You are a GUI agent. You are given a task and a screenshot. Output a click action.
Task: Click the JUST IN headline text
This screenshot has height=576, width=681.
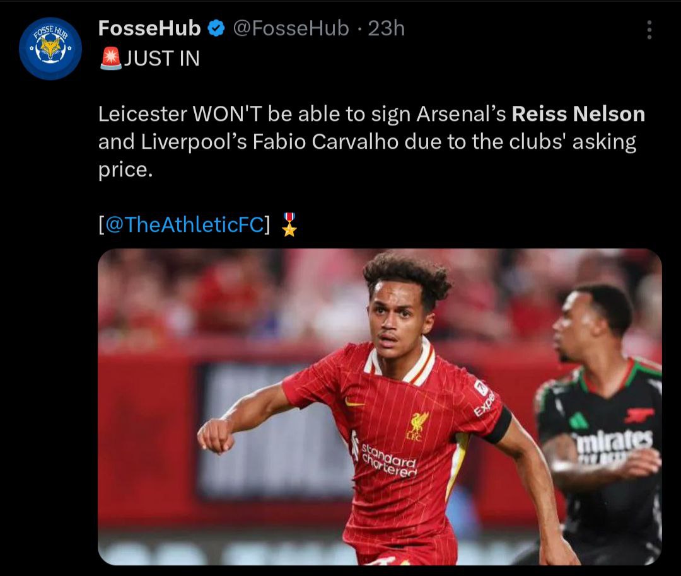coord(161,59)
